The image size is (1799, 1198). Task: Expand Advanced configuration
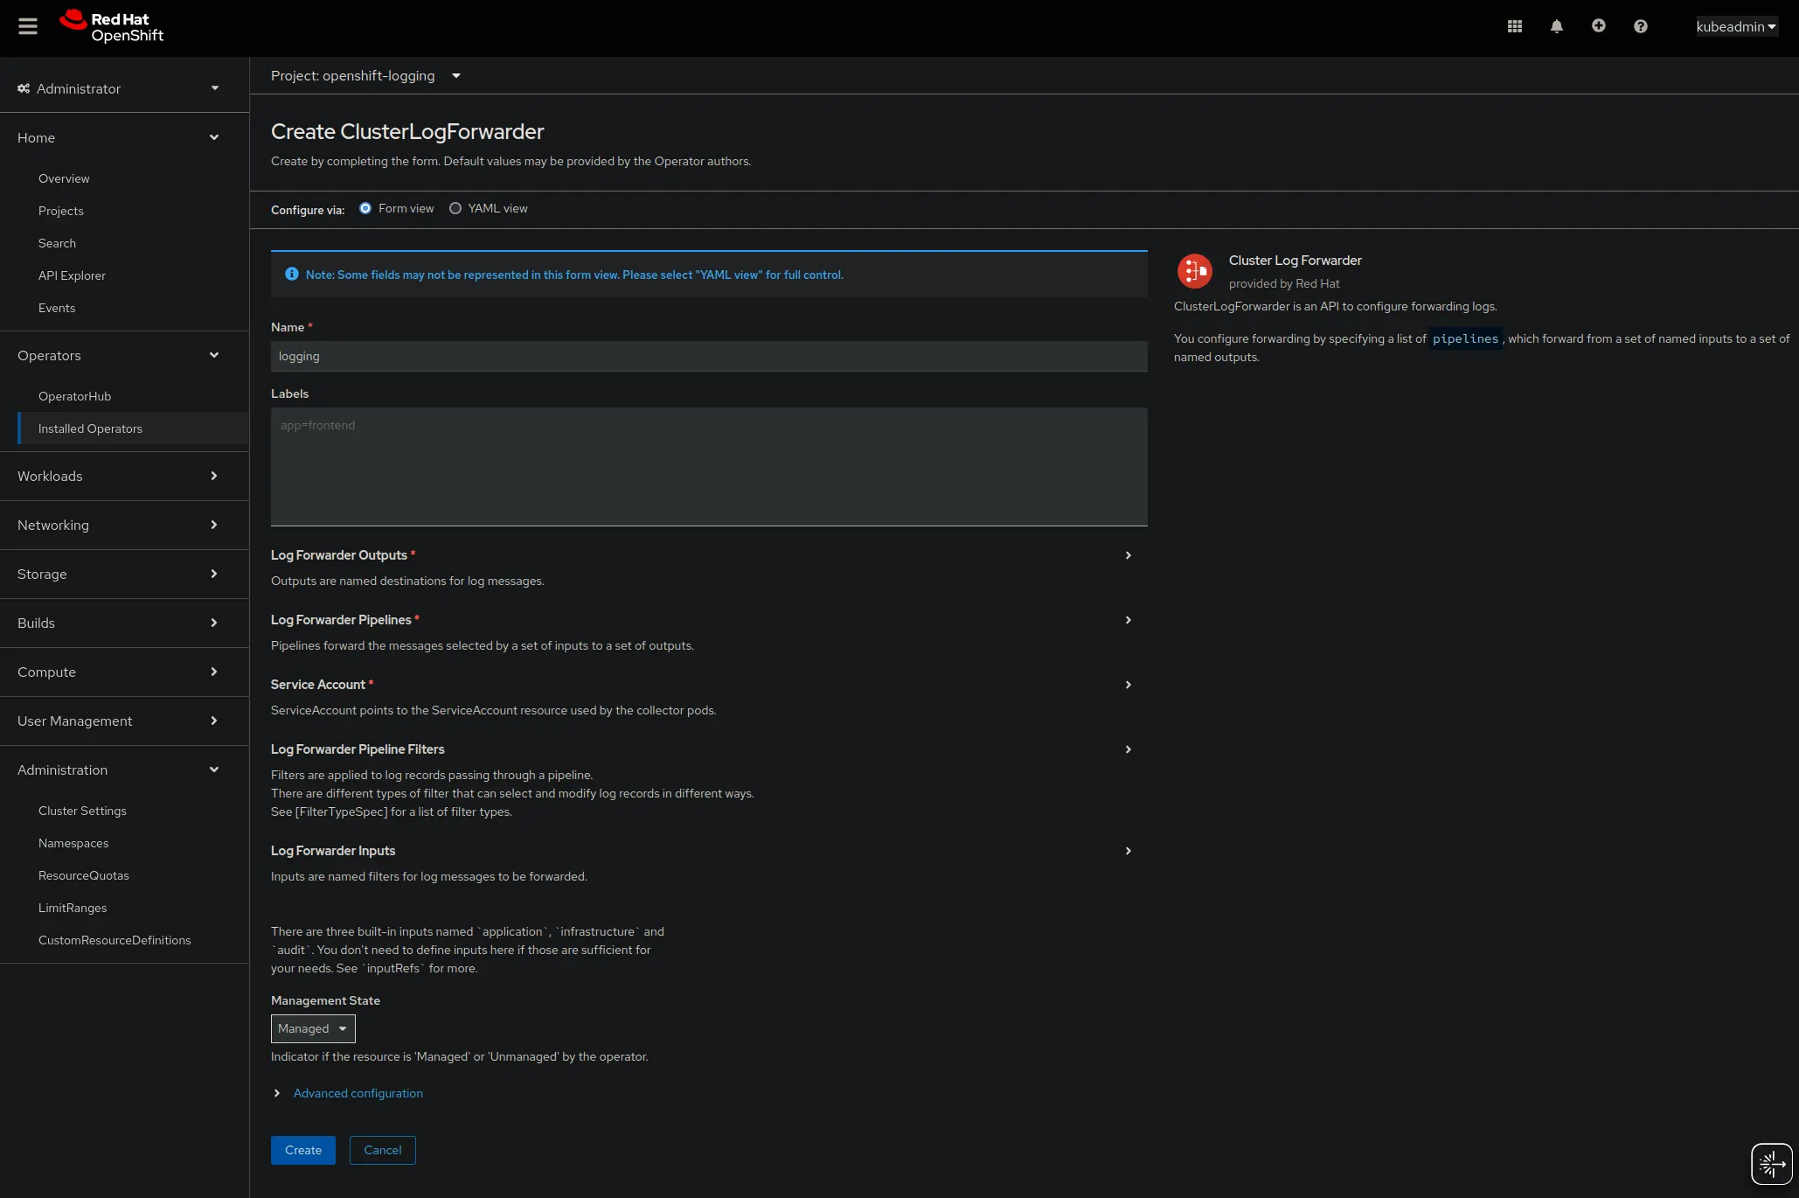tap(358, 1093)
